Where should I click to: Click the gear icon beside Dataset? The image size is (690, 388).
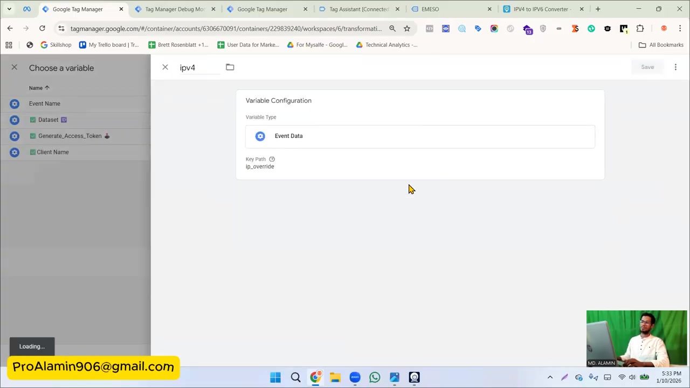pos(15,120)
